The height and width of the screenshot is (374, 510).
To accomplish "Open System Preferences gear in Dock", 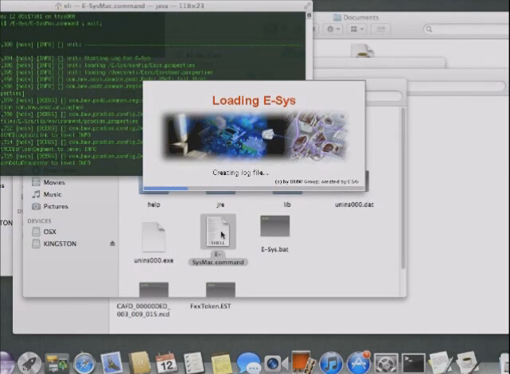I will point(386,364).
